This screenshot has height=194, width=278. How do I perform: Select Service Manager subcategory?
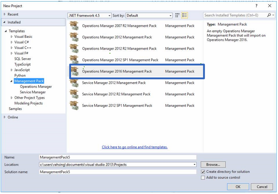pyautogui.click(x=33, y=92)
